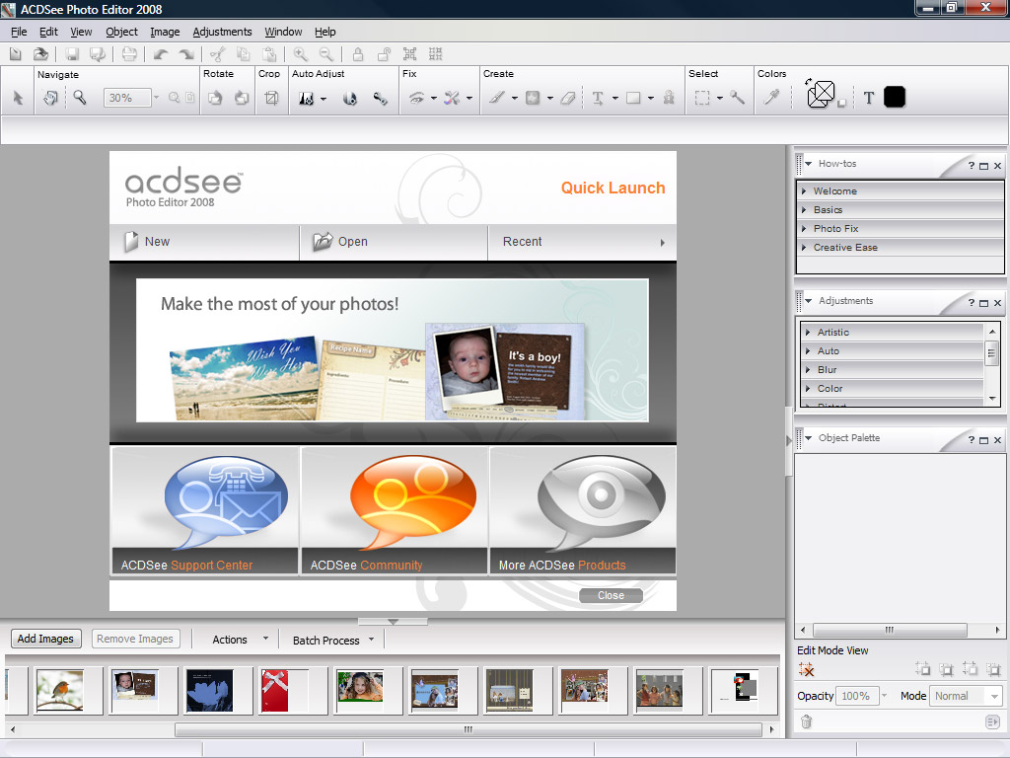Screen dimensions: 1010x758
Task: Click the new document icon
Action: [x=16, y=54]
